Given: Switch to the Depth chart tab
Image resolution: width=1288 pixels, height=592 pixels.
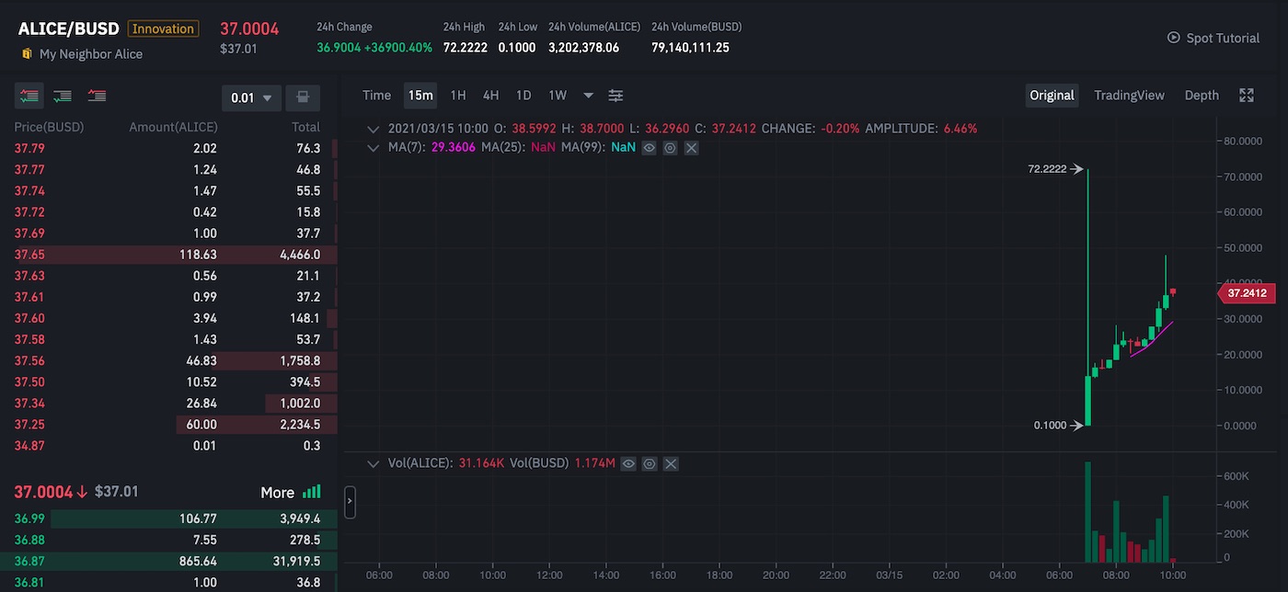Looking at the screenshot, I should point(1202,96).
